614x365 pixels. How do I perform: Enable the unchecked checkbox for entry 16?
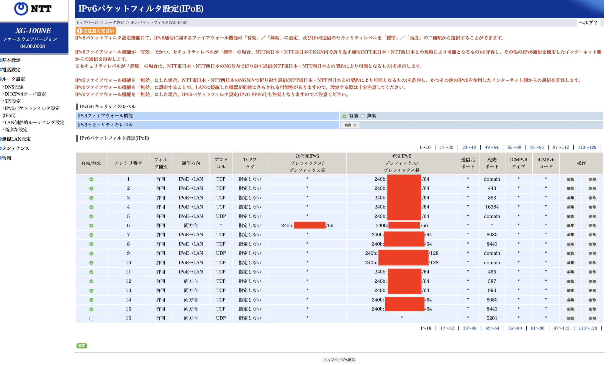[x=91, y=318]
